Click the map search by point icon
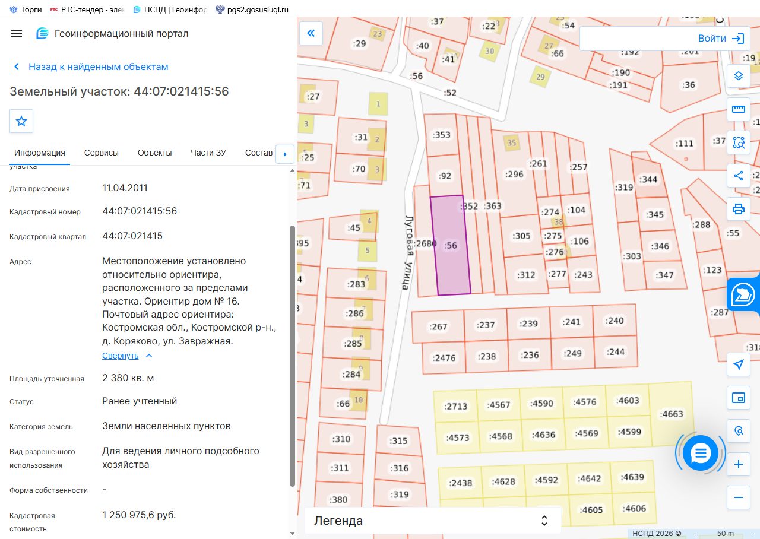This screenshot has width=760, height=539. coord(739,431)
